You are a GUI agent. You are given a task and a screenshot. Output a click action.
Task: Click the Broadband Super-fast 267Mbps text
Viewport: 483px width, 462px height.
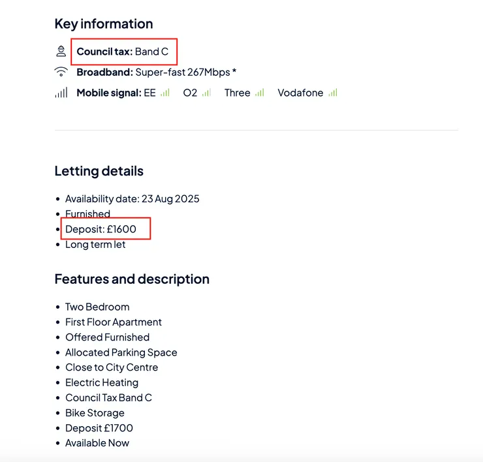click(x=156, y=72)
